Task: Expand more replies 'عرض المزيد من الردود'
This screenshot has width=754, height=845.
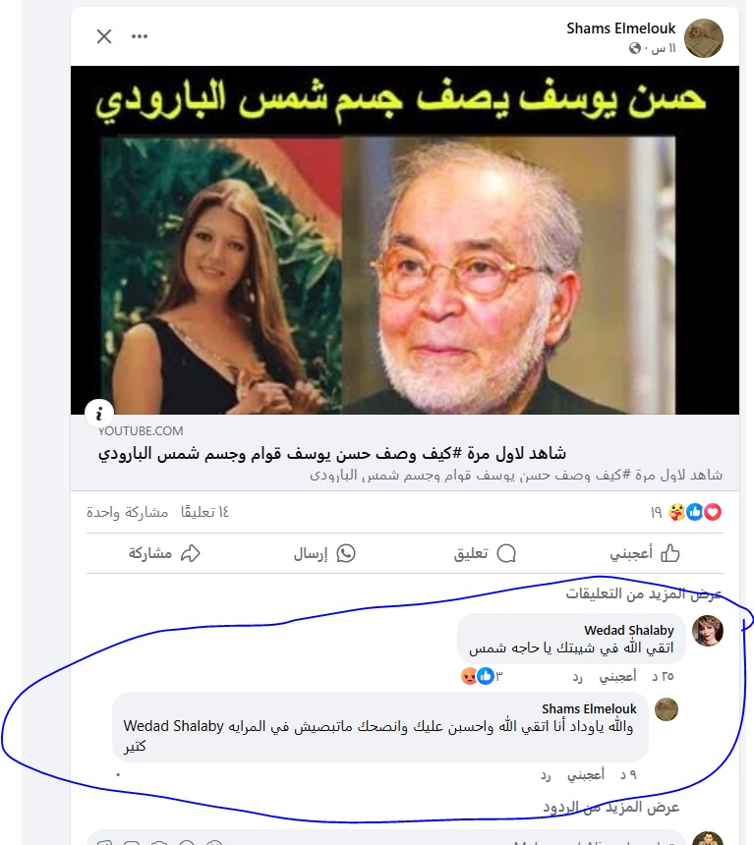Action: pyautogui.click(x=611, y=807)
